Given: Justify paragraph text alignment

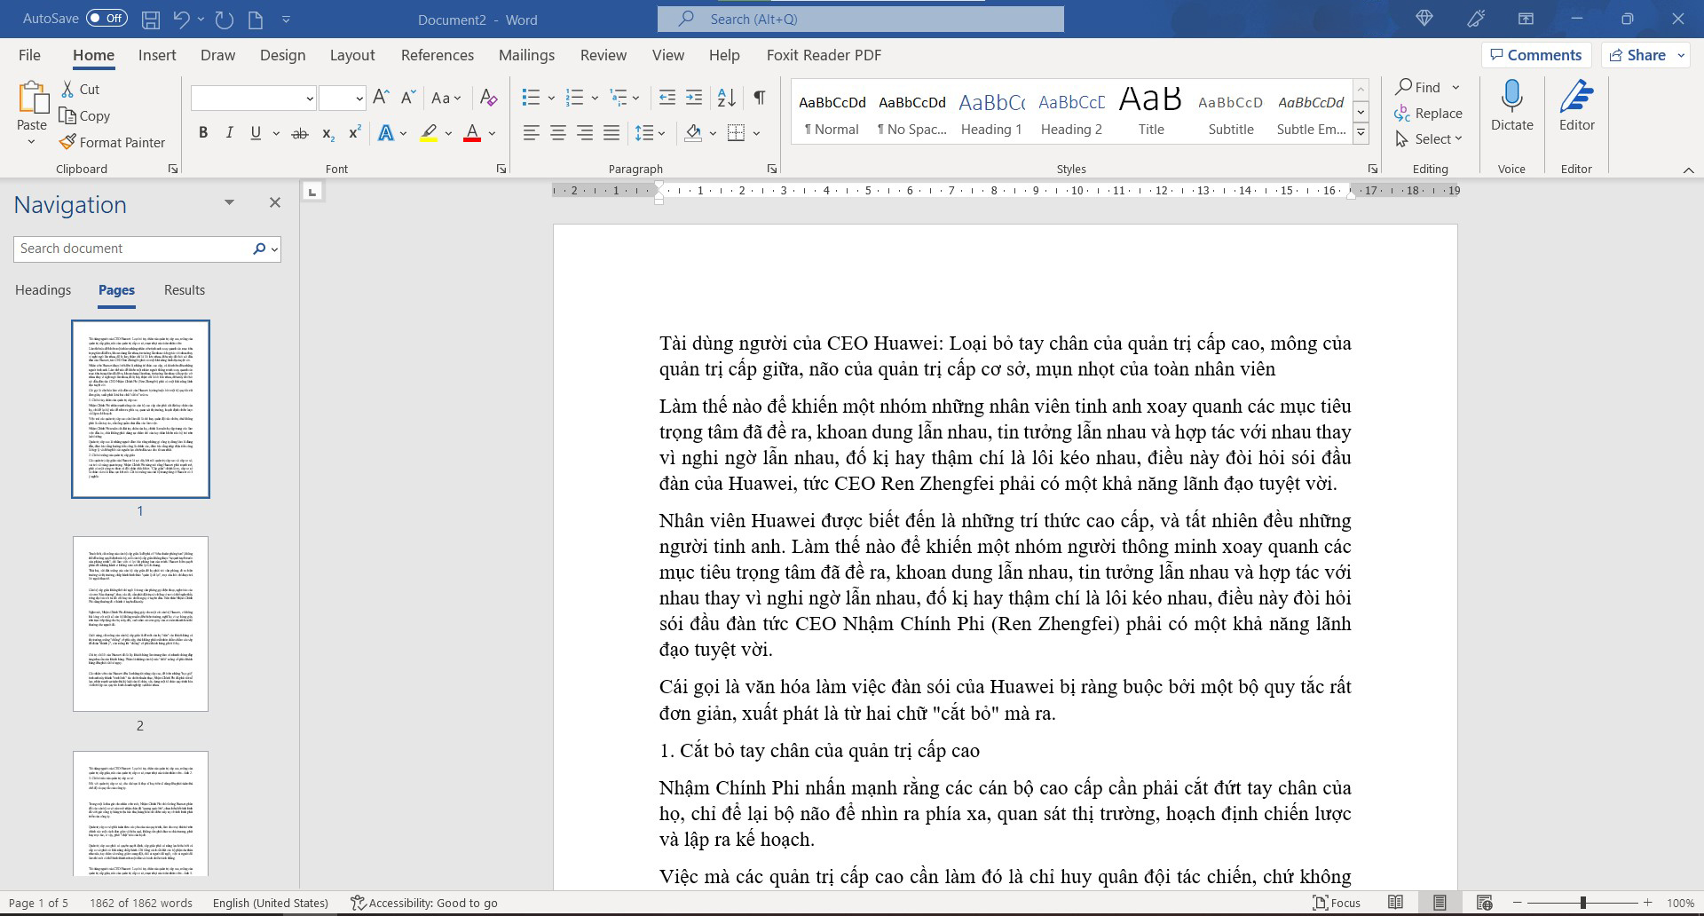Looking at the screenshot, I should [x=611, y=133].
